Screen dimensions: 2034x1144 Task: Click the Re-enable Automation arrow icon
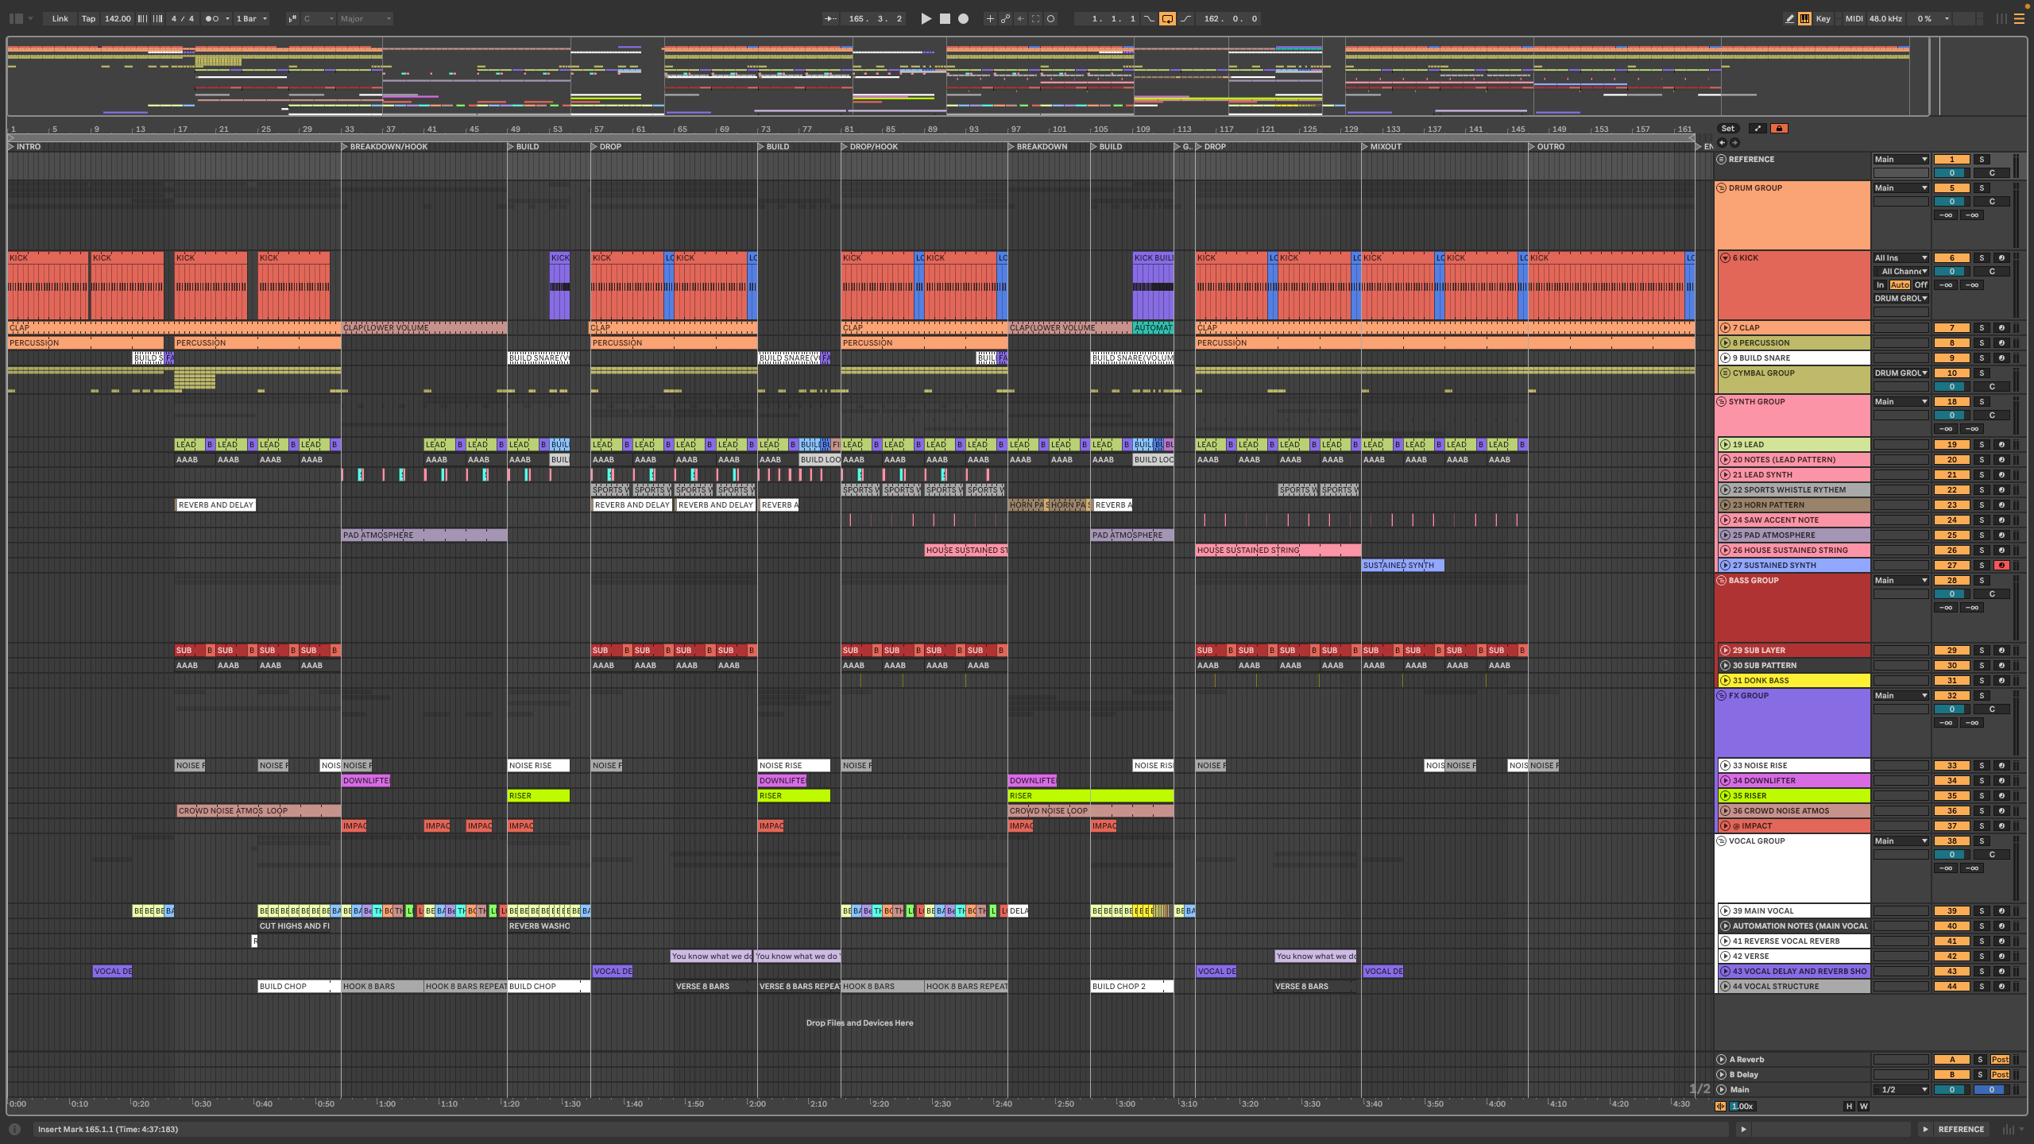click(x=1020, y=18)
